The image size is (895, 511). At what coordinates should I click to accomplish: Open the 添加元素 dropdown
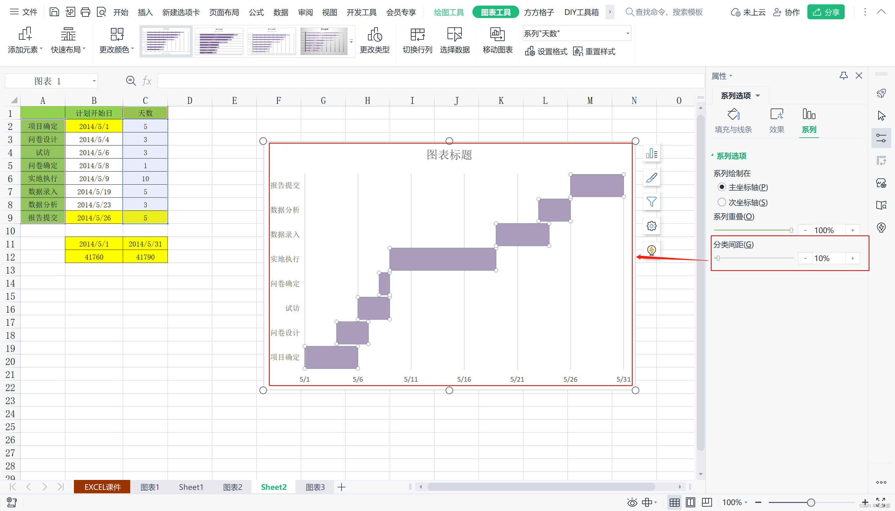coord(25,41)
